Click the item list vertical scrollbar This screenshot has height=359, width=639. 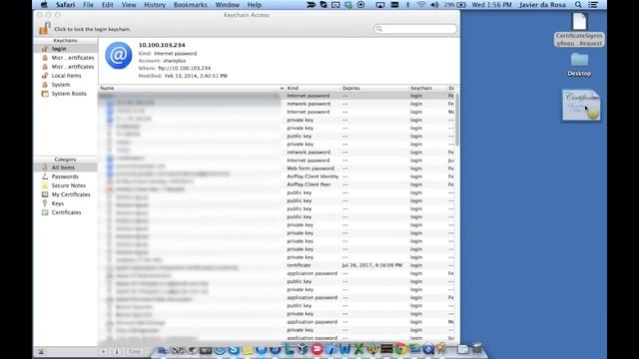pos(457,120)
